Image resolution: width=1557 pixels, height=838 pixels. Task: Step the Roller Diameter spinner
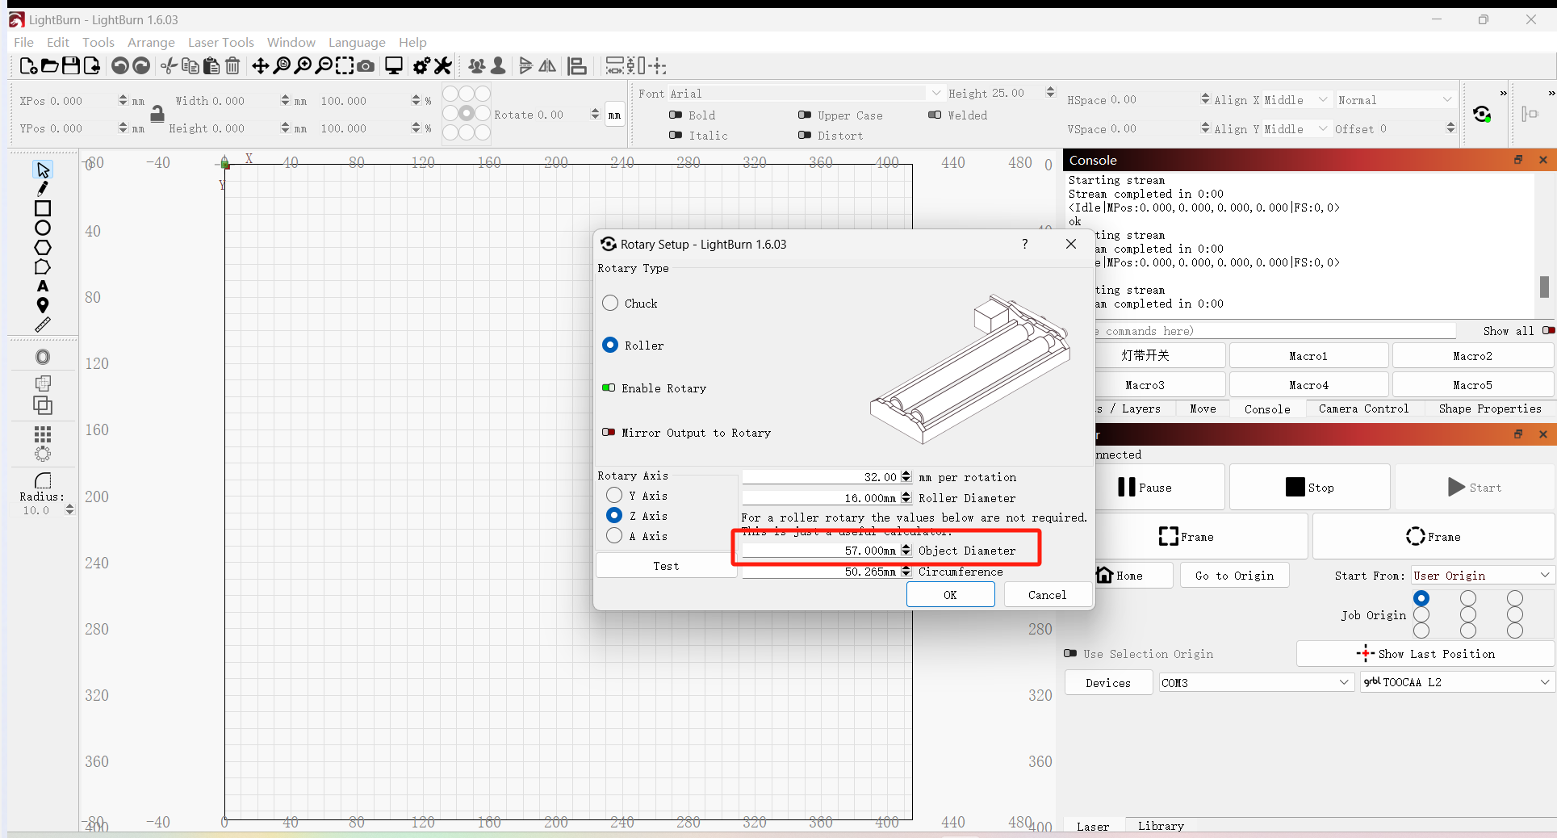click(906, 497)
